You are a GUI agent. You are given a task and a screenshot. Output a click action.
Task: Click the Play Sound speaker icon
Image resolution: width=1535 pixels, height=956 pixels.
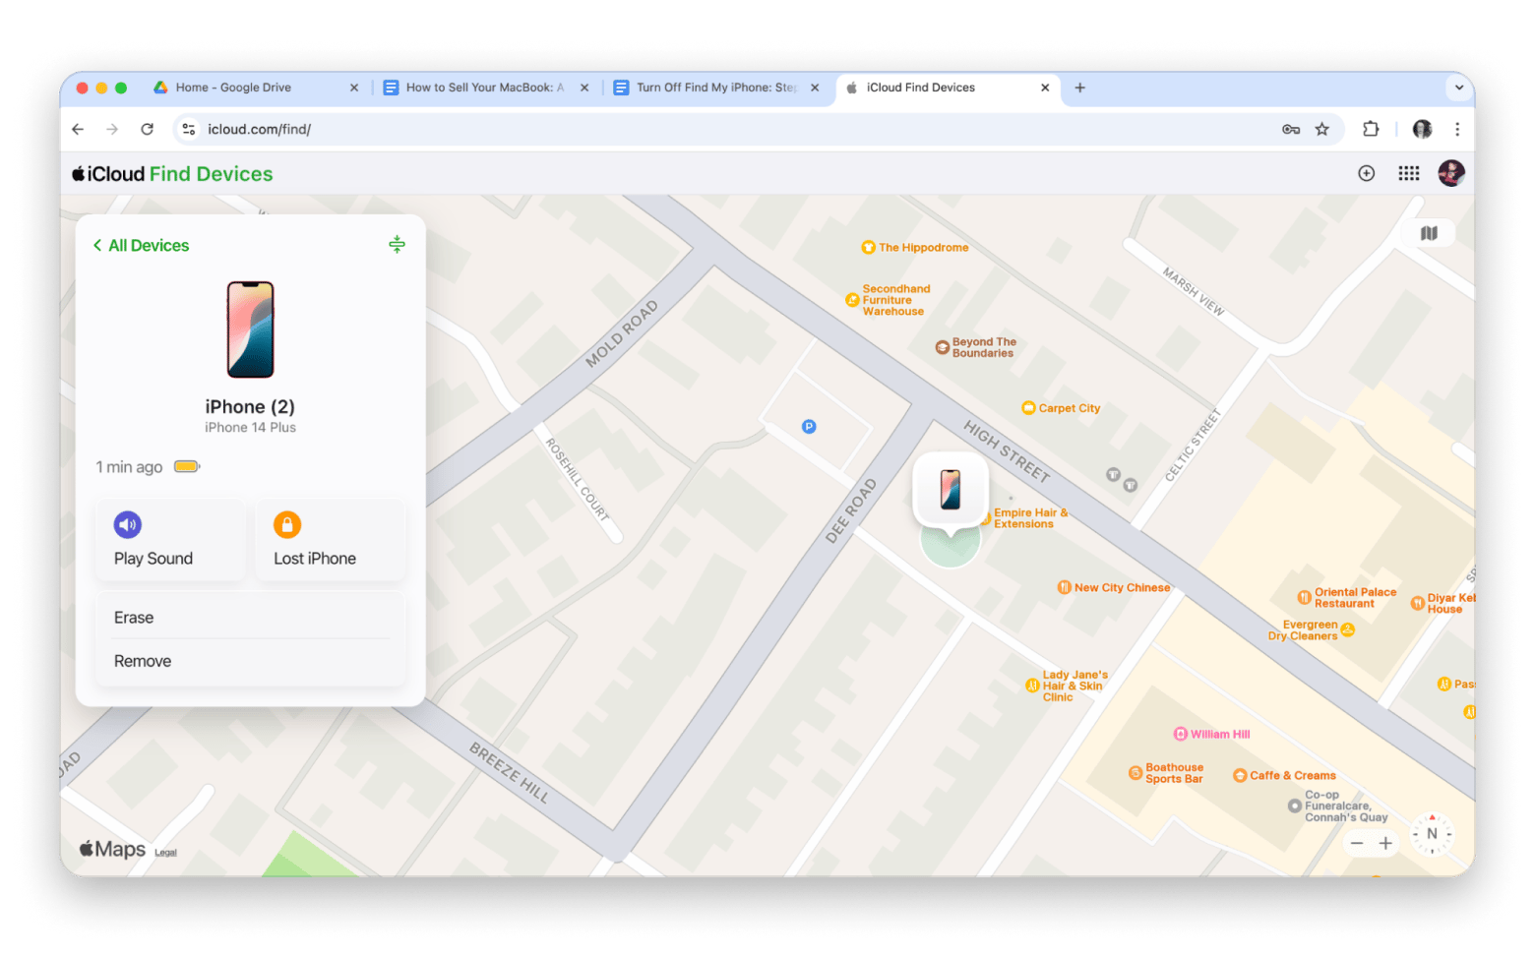128,525
